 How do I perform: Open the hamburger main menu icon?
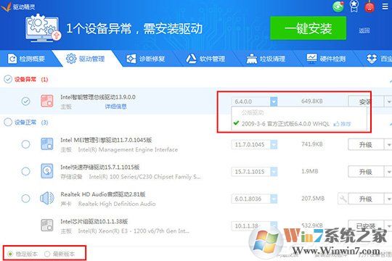click(x=385, y=7)
